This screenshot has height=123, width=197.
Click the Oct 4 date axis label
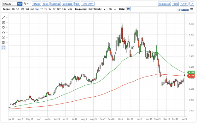pos(121,119)
